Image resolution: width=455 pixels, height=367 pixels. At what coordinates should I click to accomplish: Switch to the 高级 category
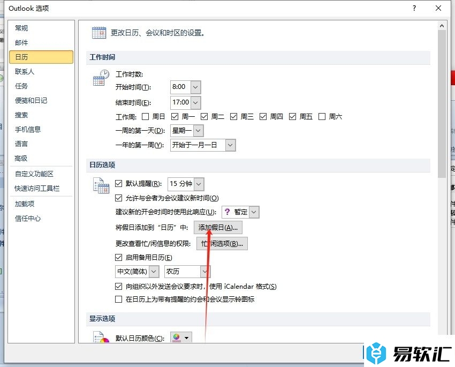41,158
